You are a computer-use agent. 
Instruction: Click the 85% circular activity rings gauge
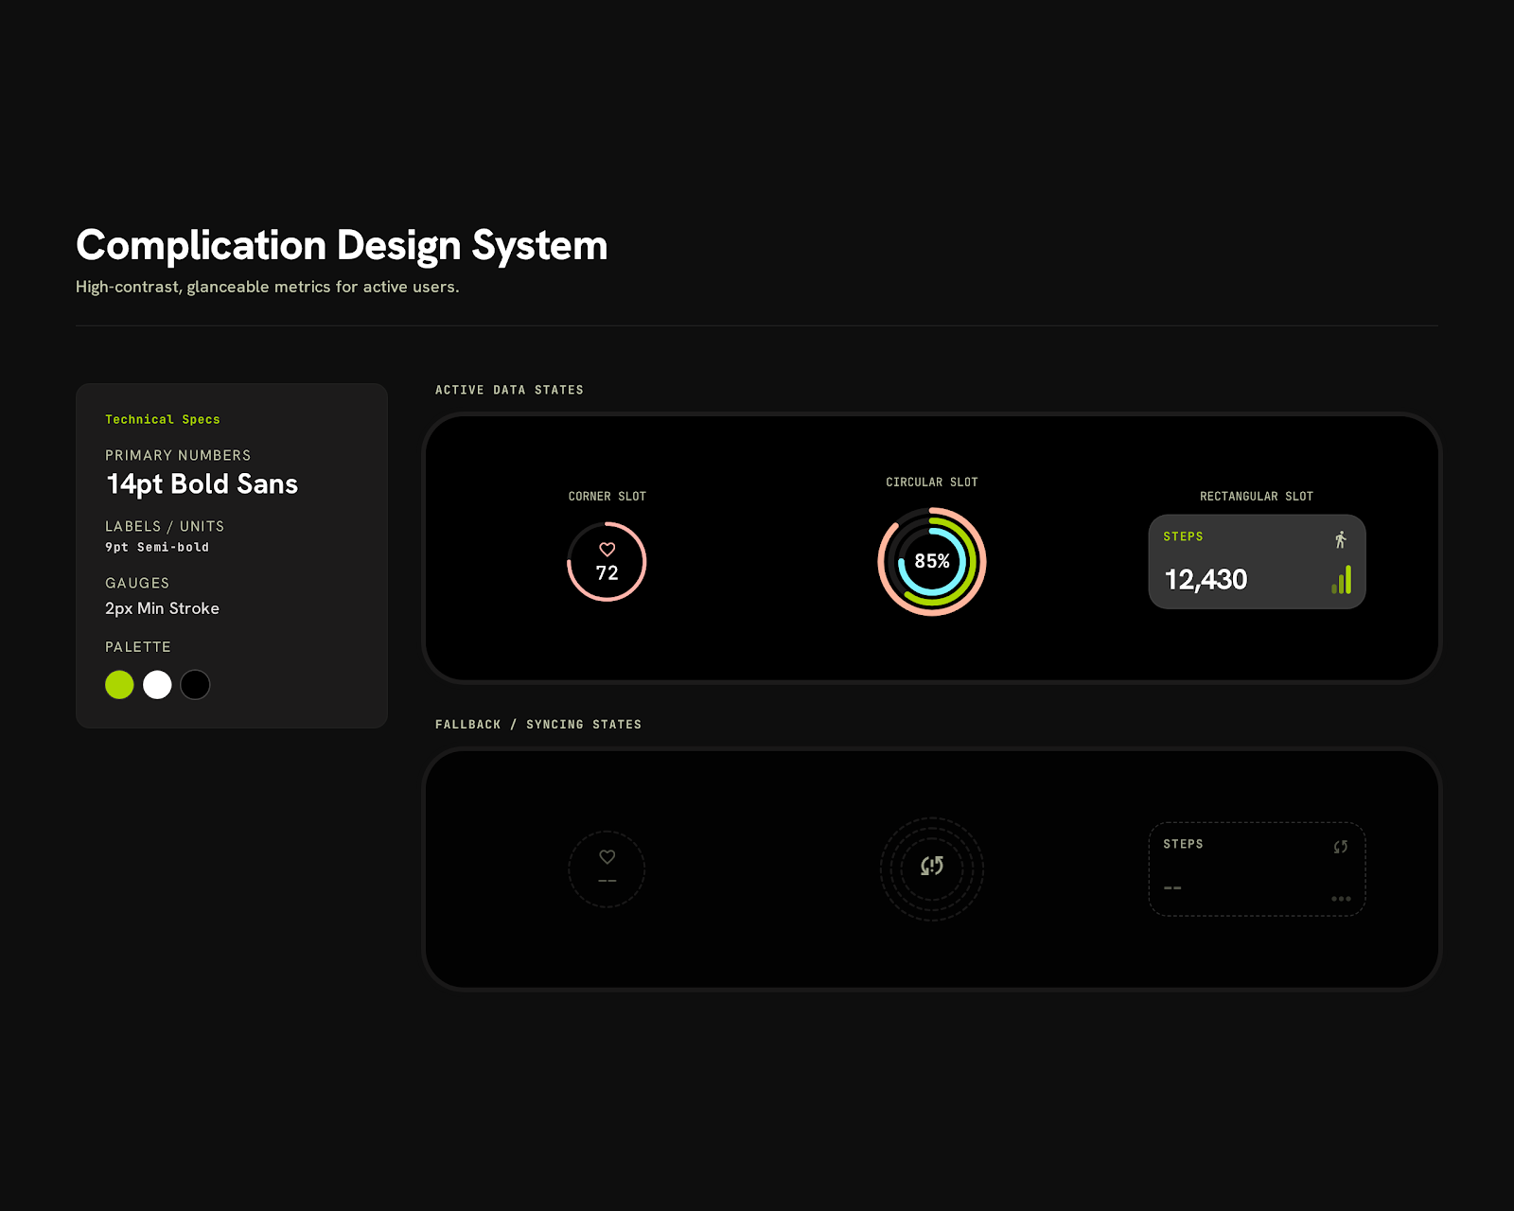932,562
